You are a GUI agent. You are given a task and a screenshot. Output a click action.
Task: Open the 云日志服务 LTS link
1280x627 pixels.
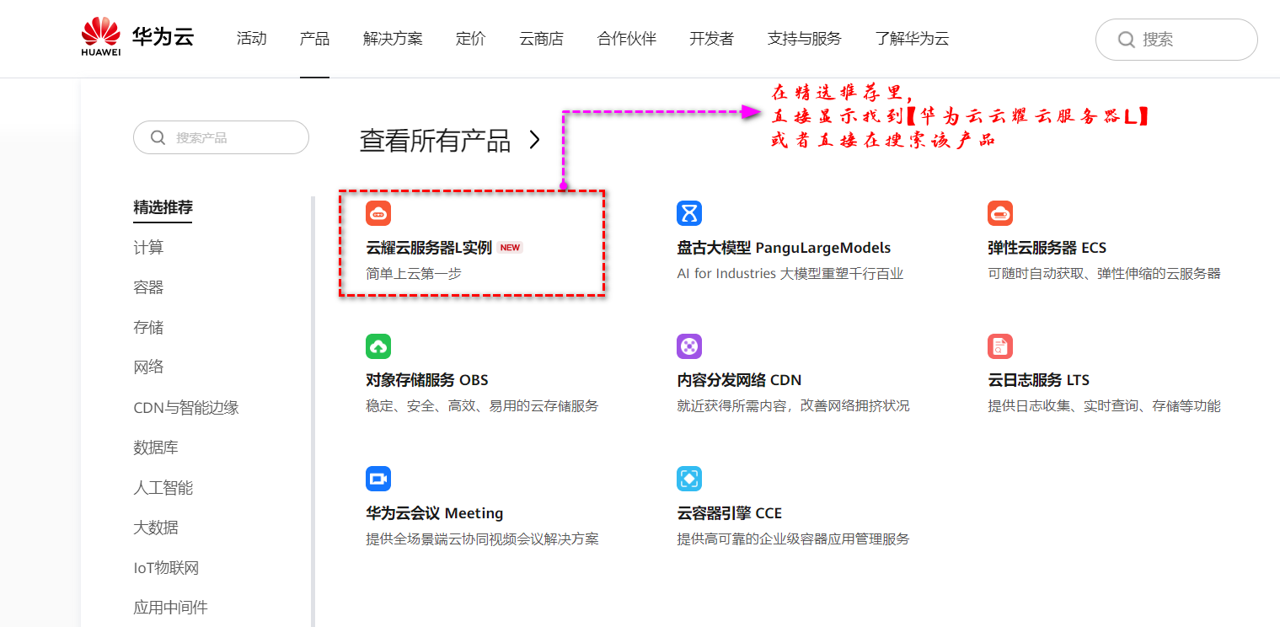(1038, 380)
